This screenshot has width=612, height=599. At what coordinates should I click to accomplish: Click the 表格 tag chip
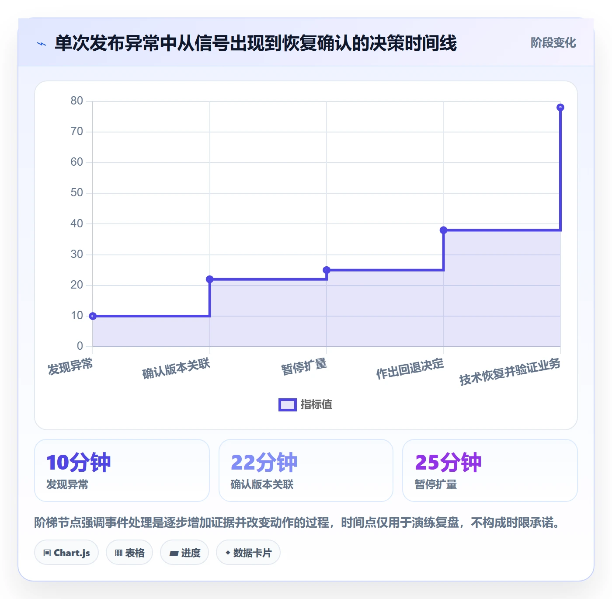point(129,553)
